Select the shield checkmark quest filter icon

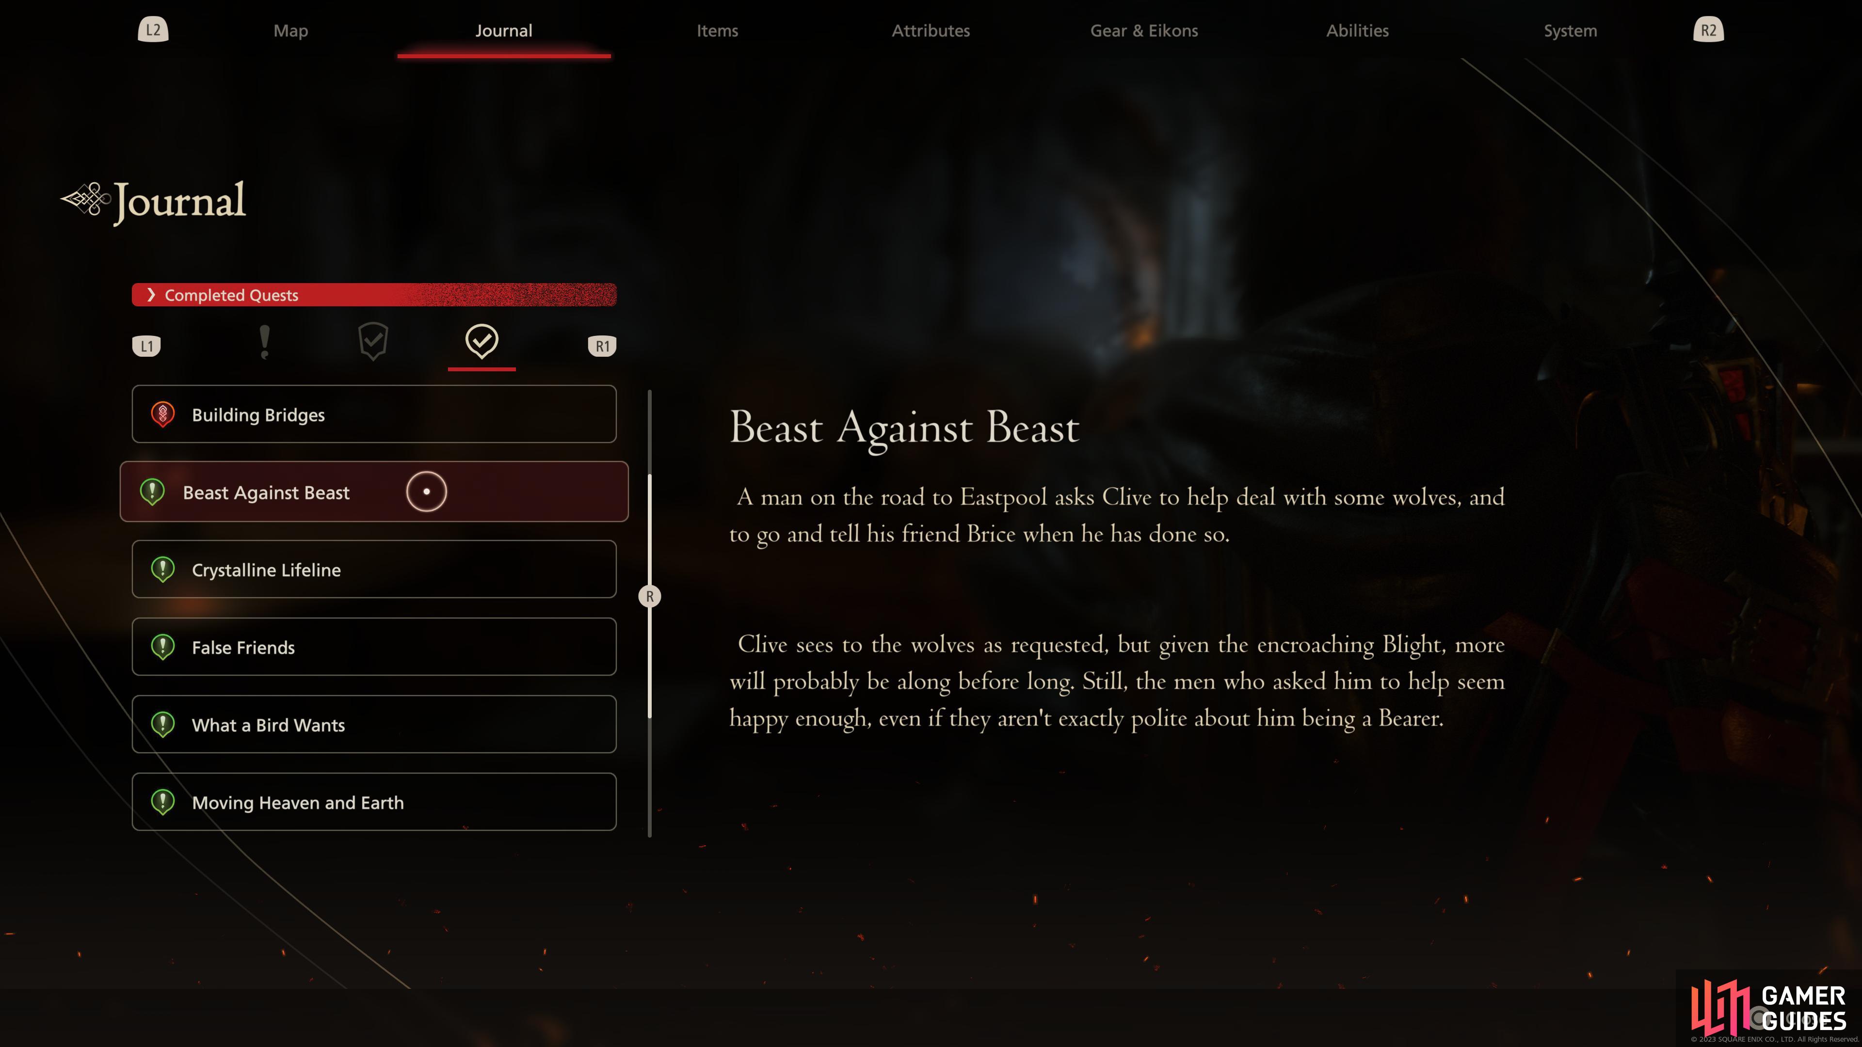click(x=373, y=342)
